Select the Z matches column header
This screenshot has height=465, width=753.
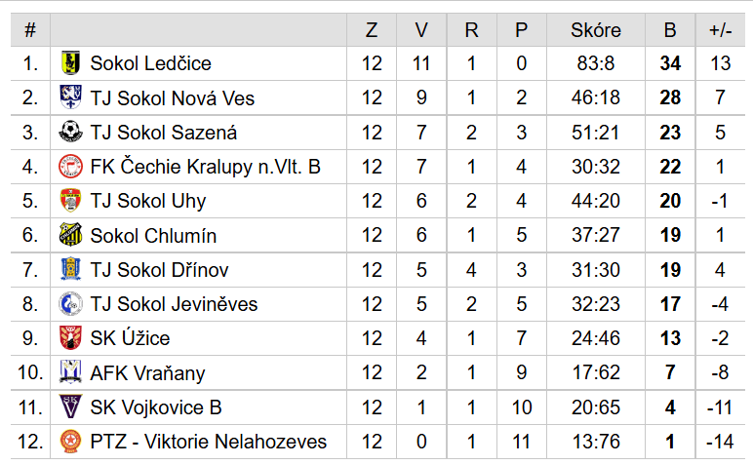[372, 30]
